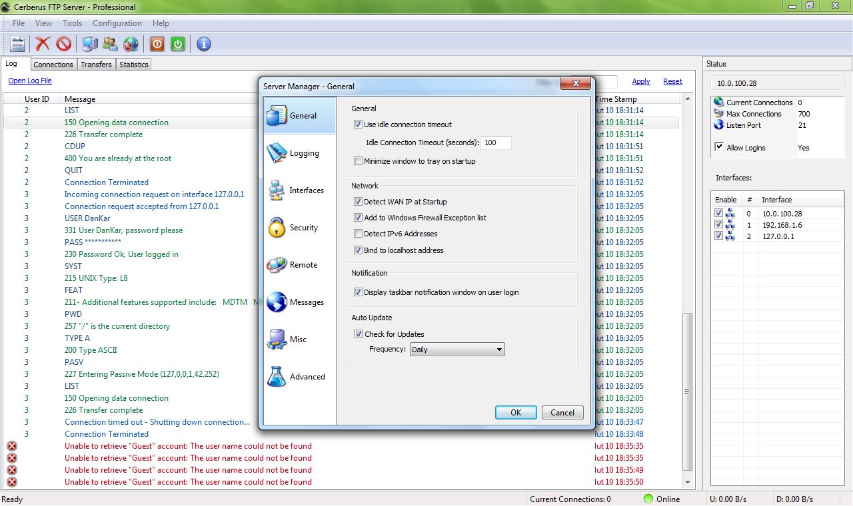Toggle Use idle connection timeout checkbox
Viewport: 853px width, 506px height.
click(x=359, y=125)
